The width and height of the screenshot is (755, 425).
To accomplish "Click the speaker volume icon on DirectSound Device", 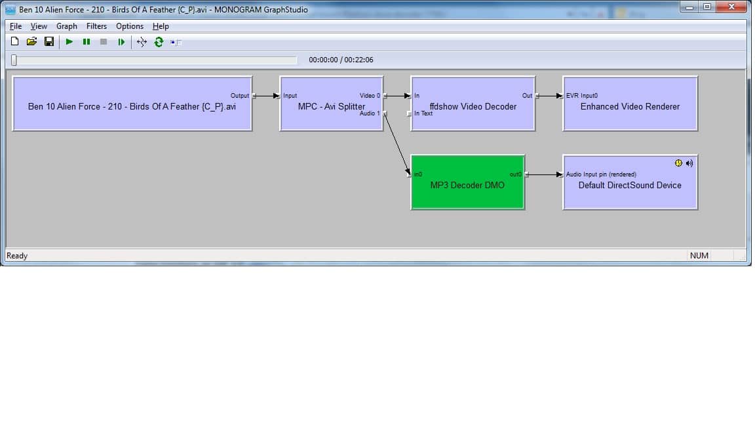I will point(689,163).
